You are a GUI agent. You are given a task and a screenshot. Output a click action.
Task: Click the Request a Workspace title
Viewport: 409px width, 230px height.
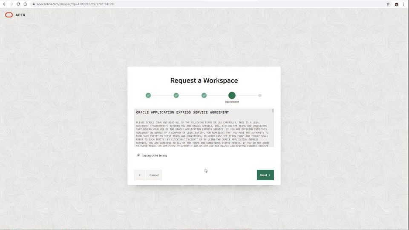coord(204,80)
